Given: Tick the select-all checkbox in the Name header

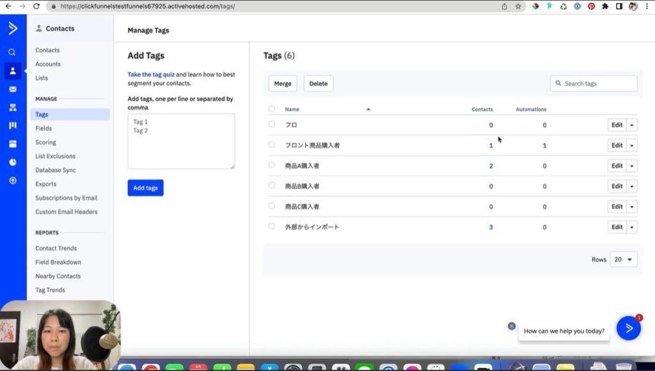Looking at the screenshot, I should [x=272, y=109].
